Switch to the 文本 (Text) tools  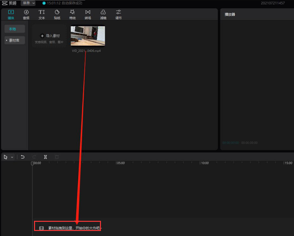pos(42,14)
